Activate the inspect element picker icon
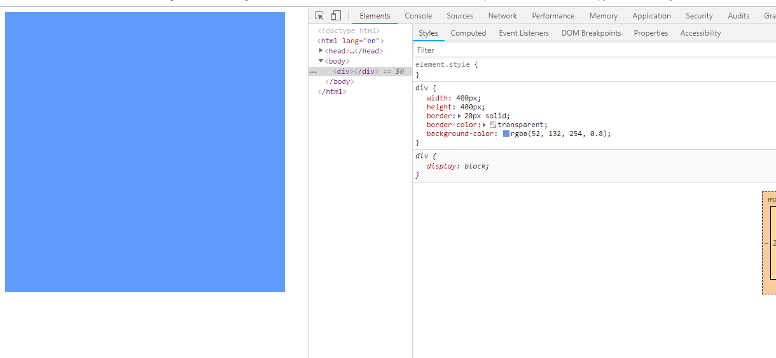 coord(319,16)
